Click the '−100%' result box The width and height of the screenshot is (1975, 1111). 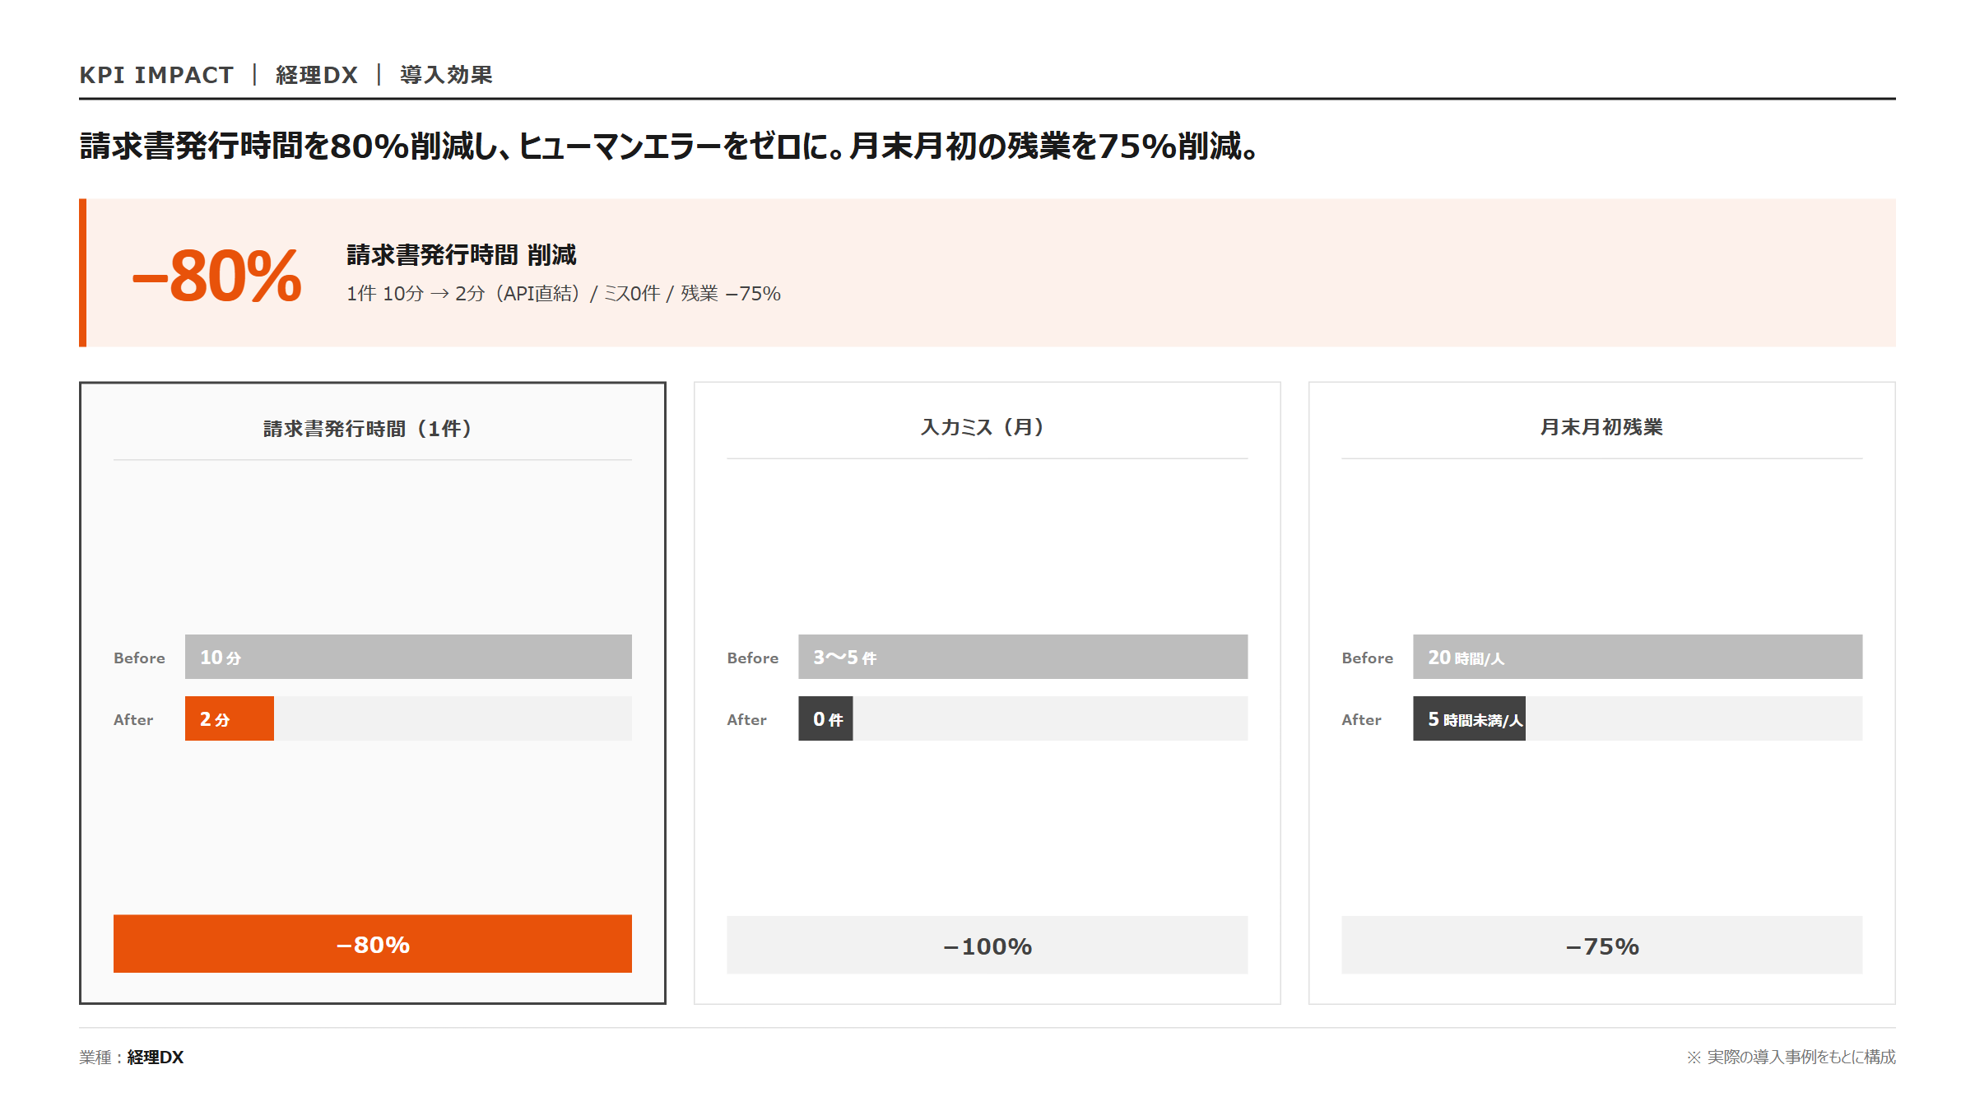(987, 945)
